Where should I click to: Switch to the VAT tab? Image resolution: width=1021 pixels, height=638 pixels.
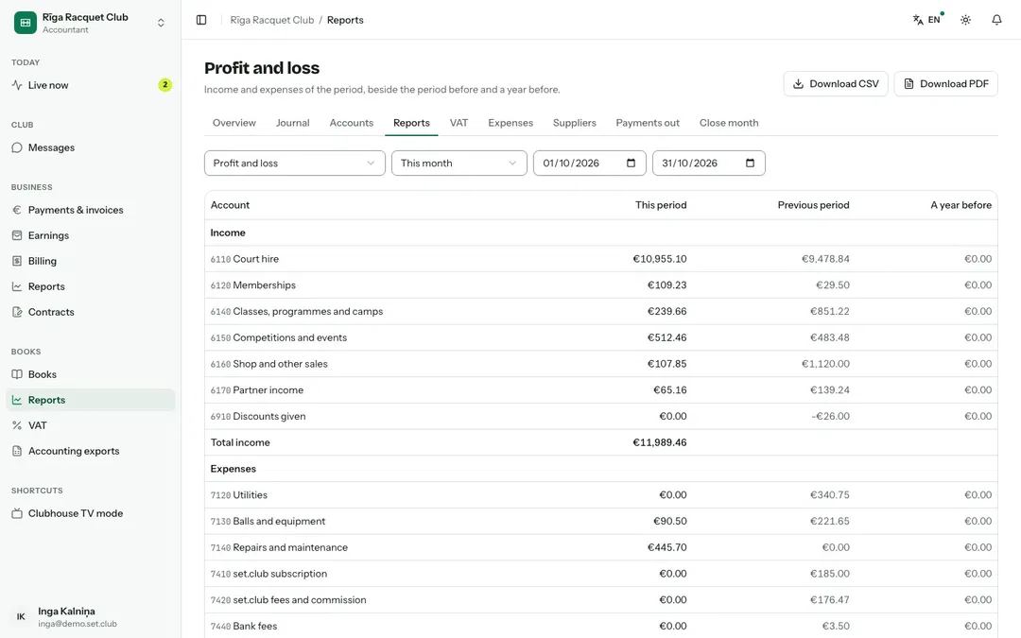[459, 123]
